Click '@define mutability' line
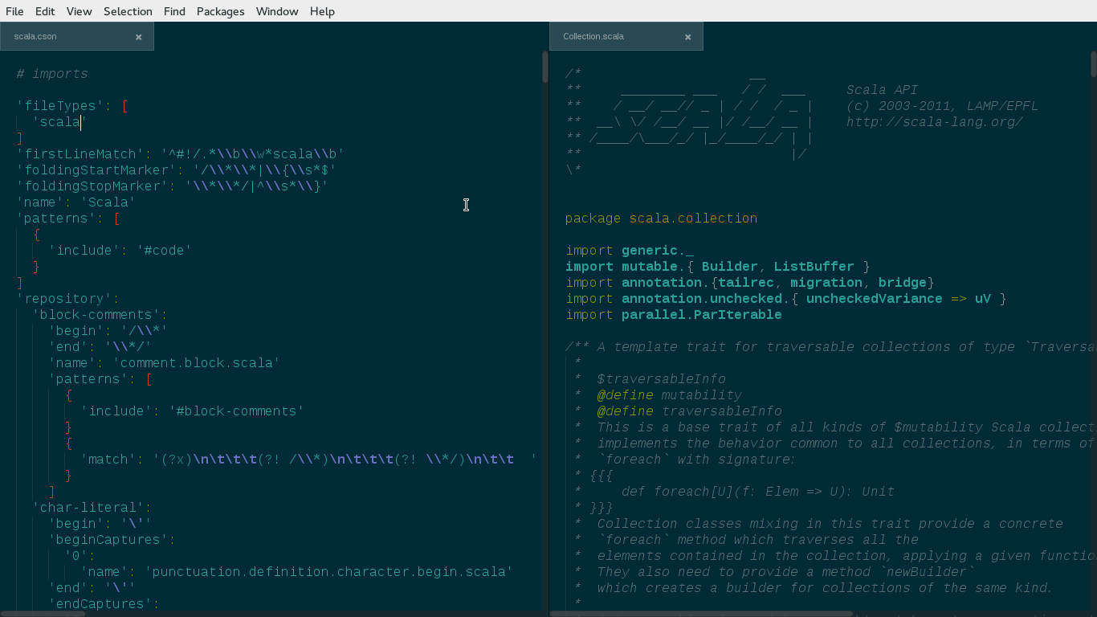The width and height of the screenshot is (1097, 617). [x=670, y=394]
